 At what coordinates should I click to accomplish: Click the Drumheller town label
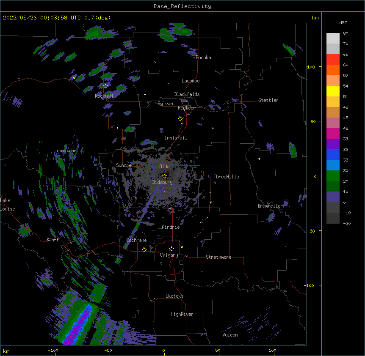point(270,206)
